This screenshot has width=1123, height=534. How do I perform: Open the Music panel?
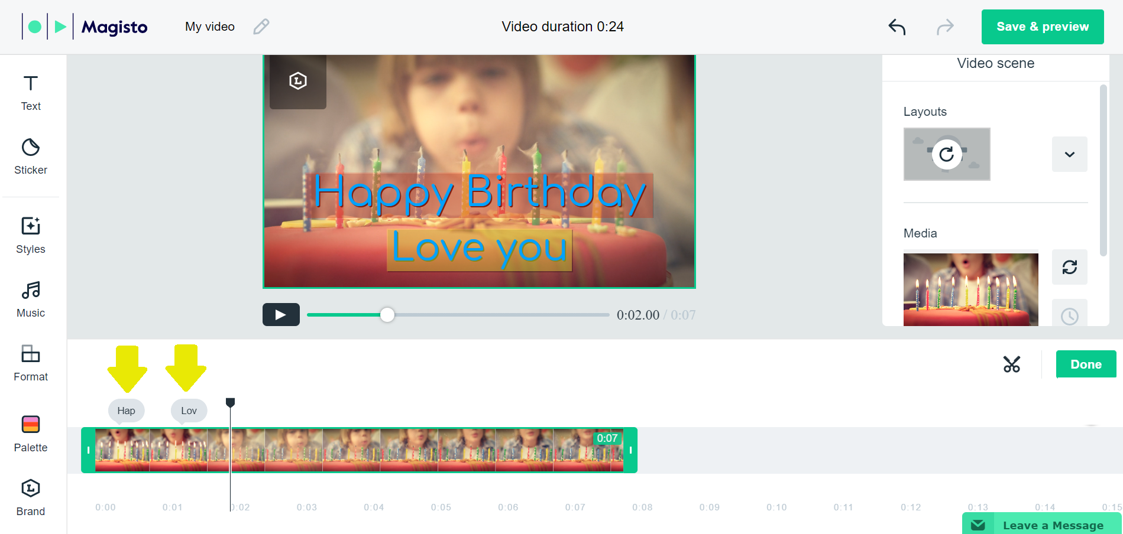coord(31,299)
